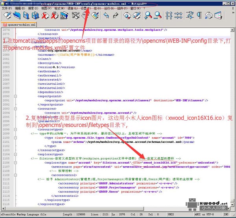The width and height of the screenshot is (236, 218).
Task: Open the 语言(L) menu
Action: (72, 8)
